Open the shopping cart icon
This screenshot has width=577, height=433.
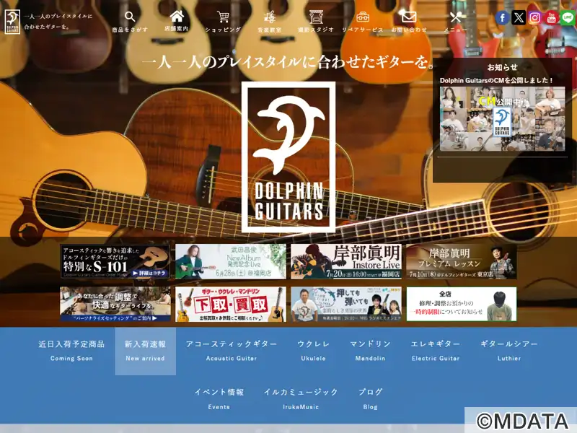pyautogui.click(x=223, y=17)
